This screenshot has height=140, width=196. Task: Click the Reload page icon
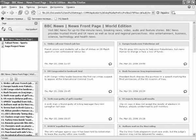point(20,13)
